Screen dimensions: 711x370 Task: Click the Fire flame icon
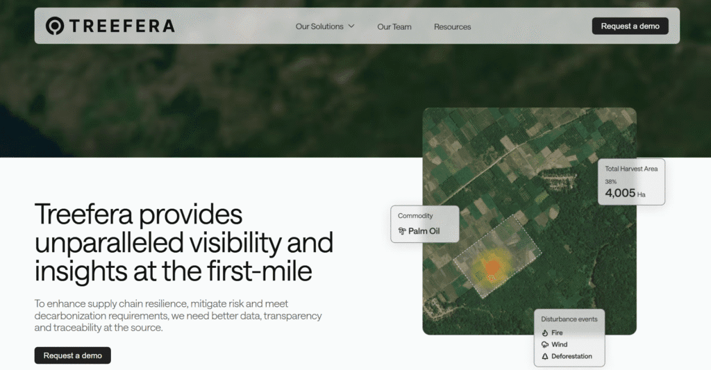click(545, 333)
